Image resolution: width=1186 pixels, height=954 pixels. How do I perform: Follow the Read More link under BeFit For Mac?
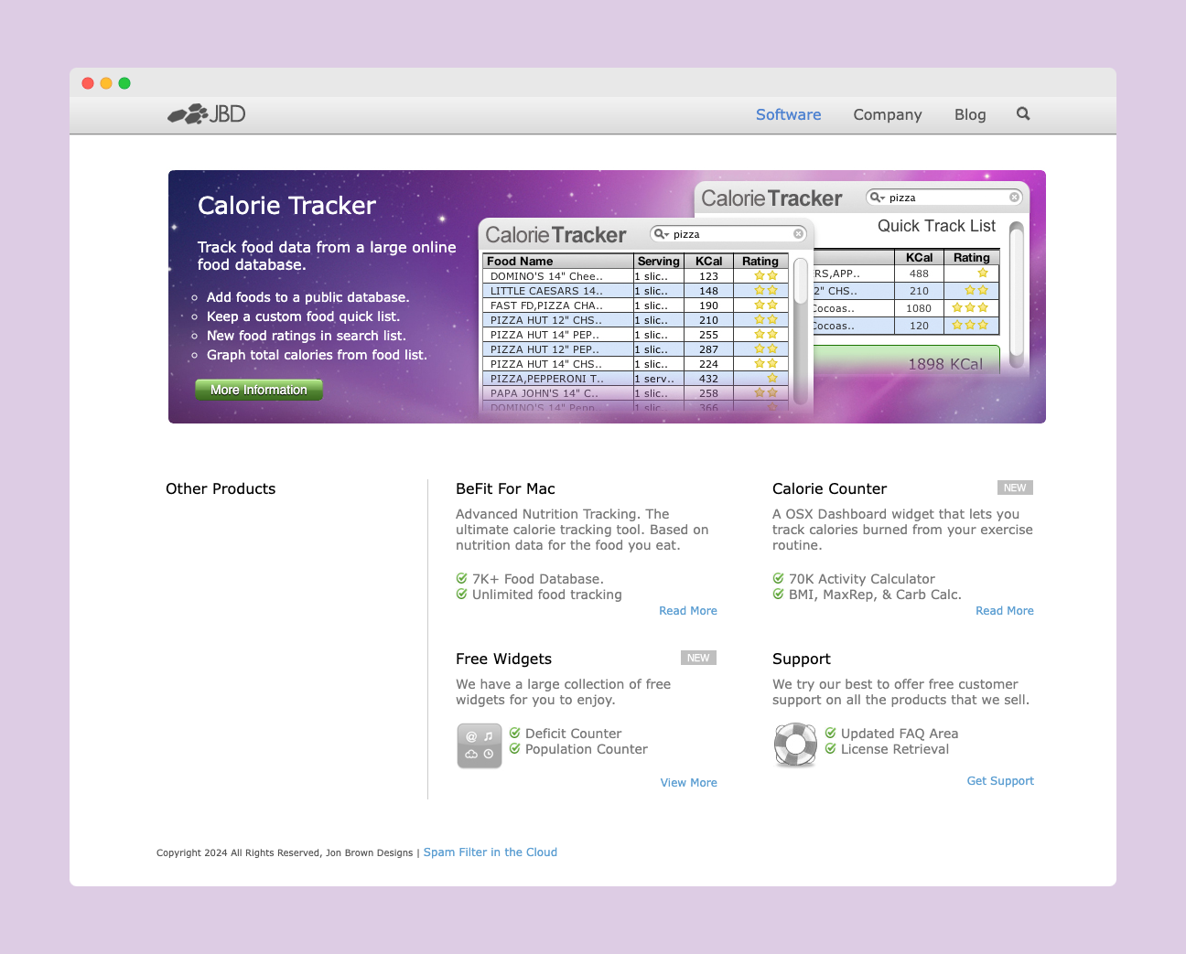point(687,611)
